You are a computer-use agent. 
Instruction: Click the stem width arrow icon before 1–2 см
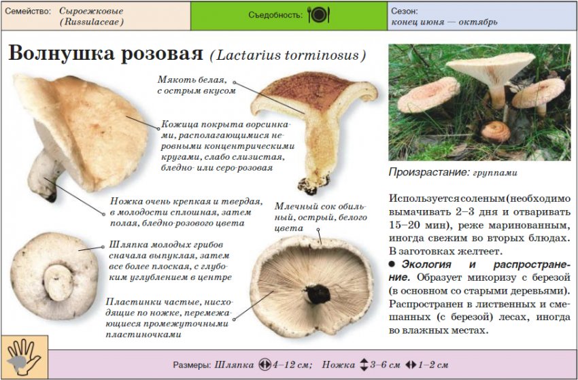(411, 365)
